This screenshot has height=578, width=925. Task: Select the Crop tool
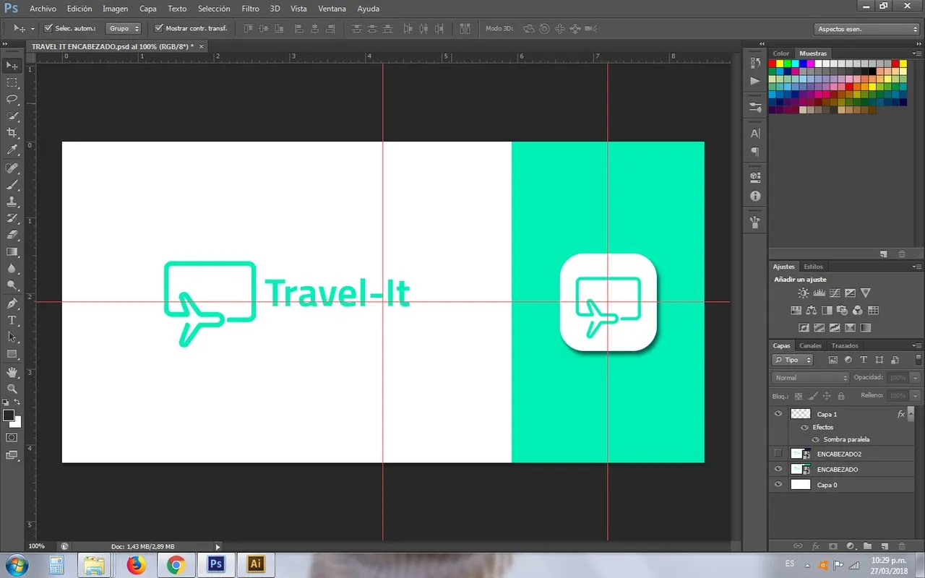[12, 133]
